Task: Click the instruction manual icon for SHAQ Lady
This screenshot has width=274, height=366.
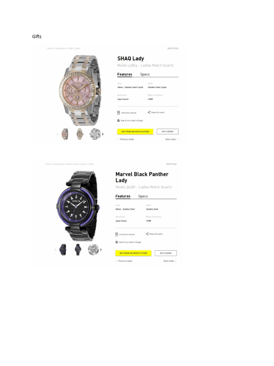Action: (x=118, y=113)
